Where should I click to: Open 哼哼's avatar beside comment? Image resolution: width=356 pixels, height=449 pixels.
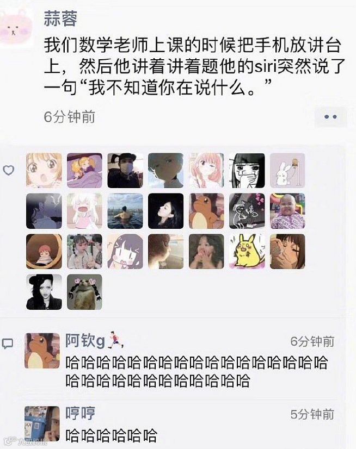click(x=42, y=423)
